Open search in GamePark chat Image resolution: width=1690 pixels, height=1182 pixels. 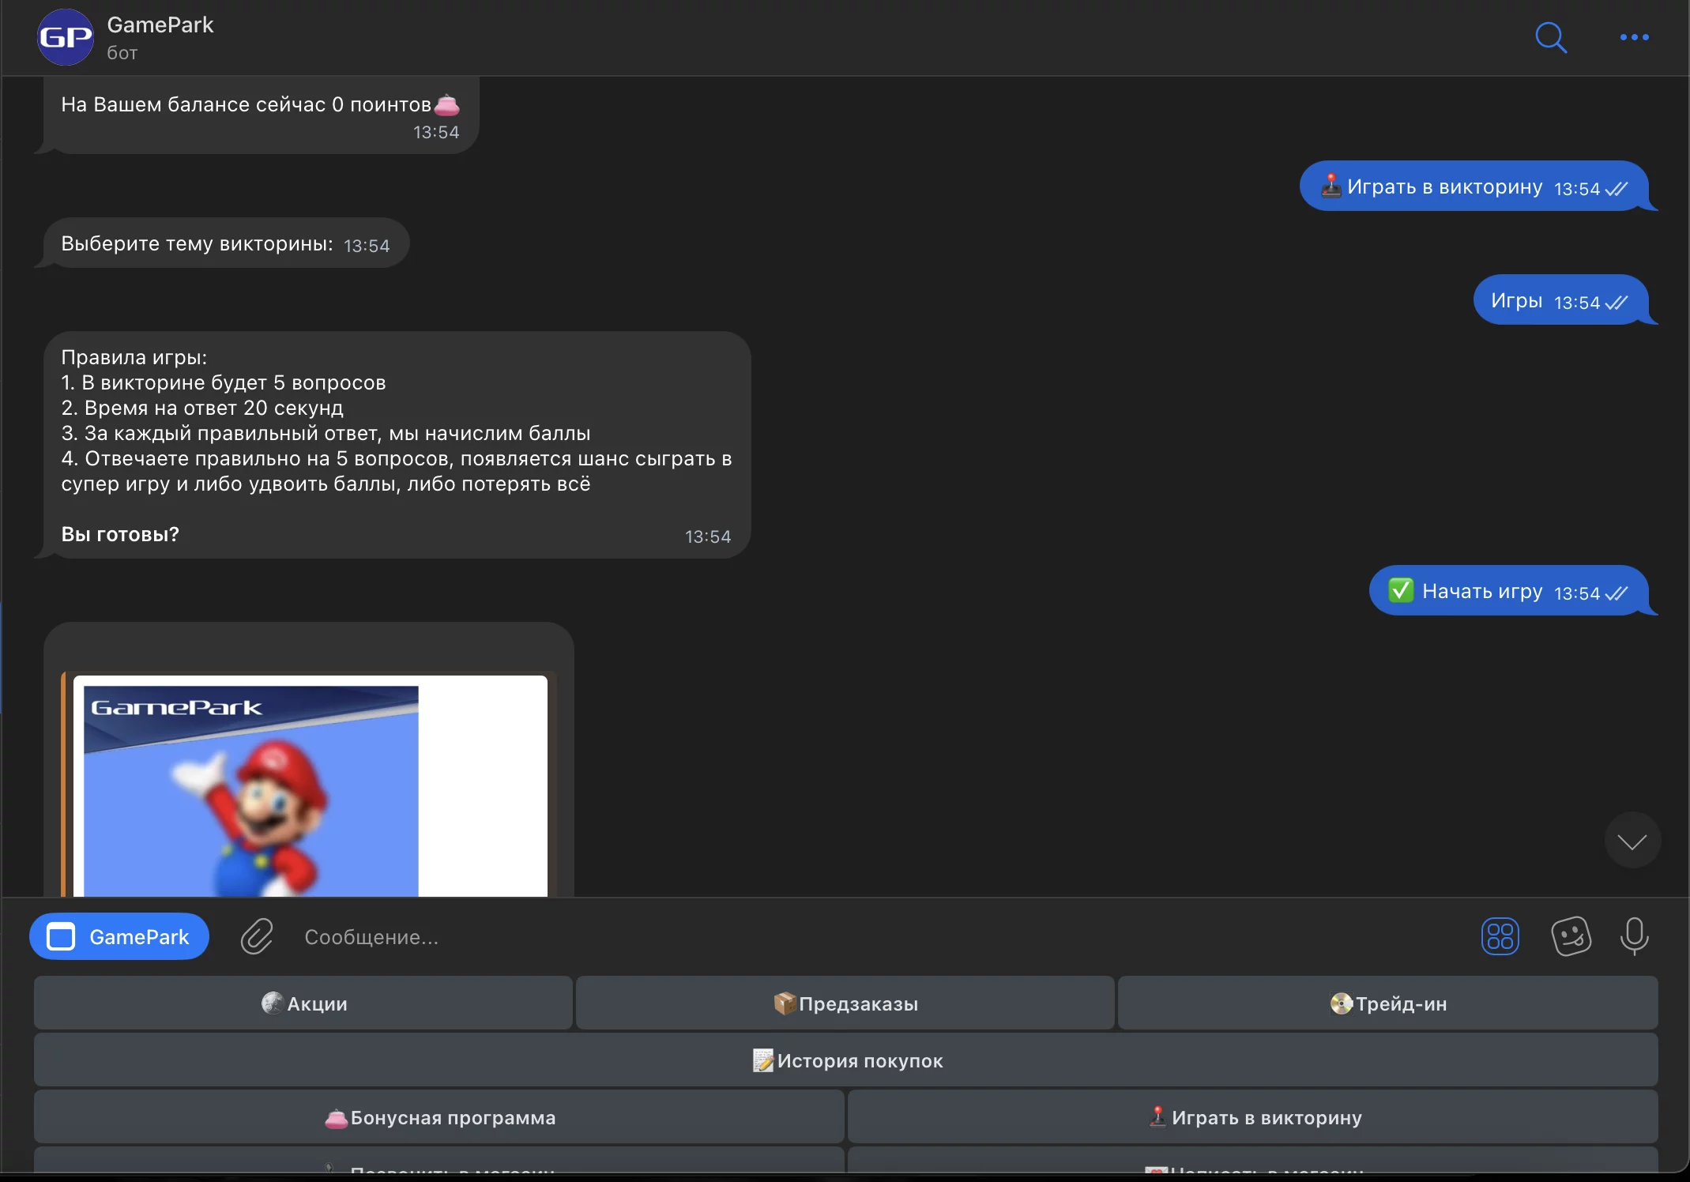click(1550, 37)
